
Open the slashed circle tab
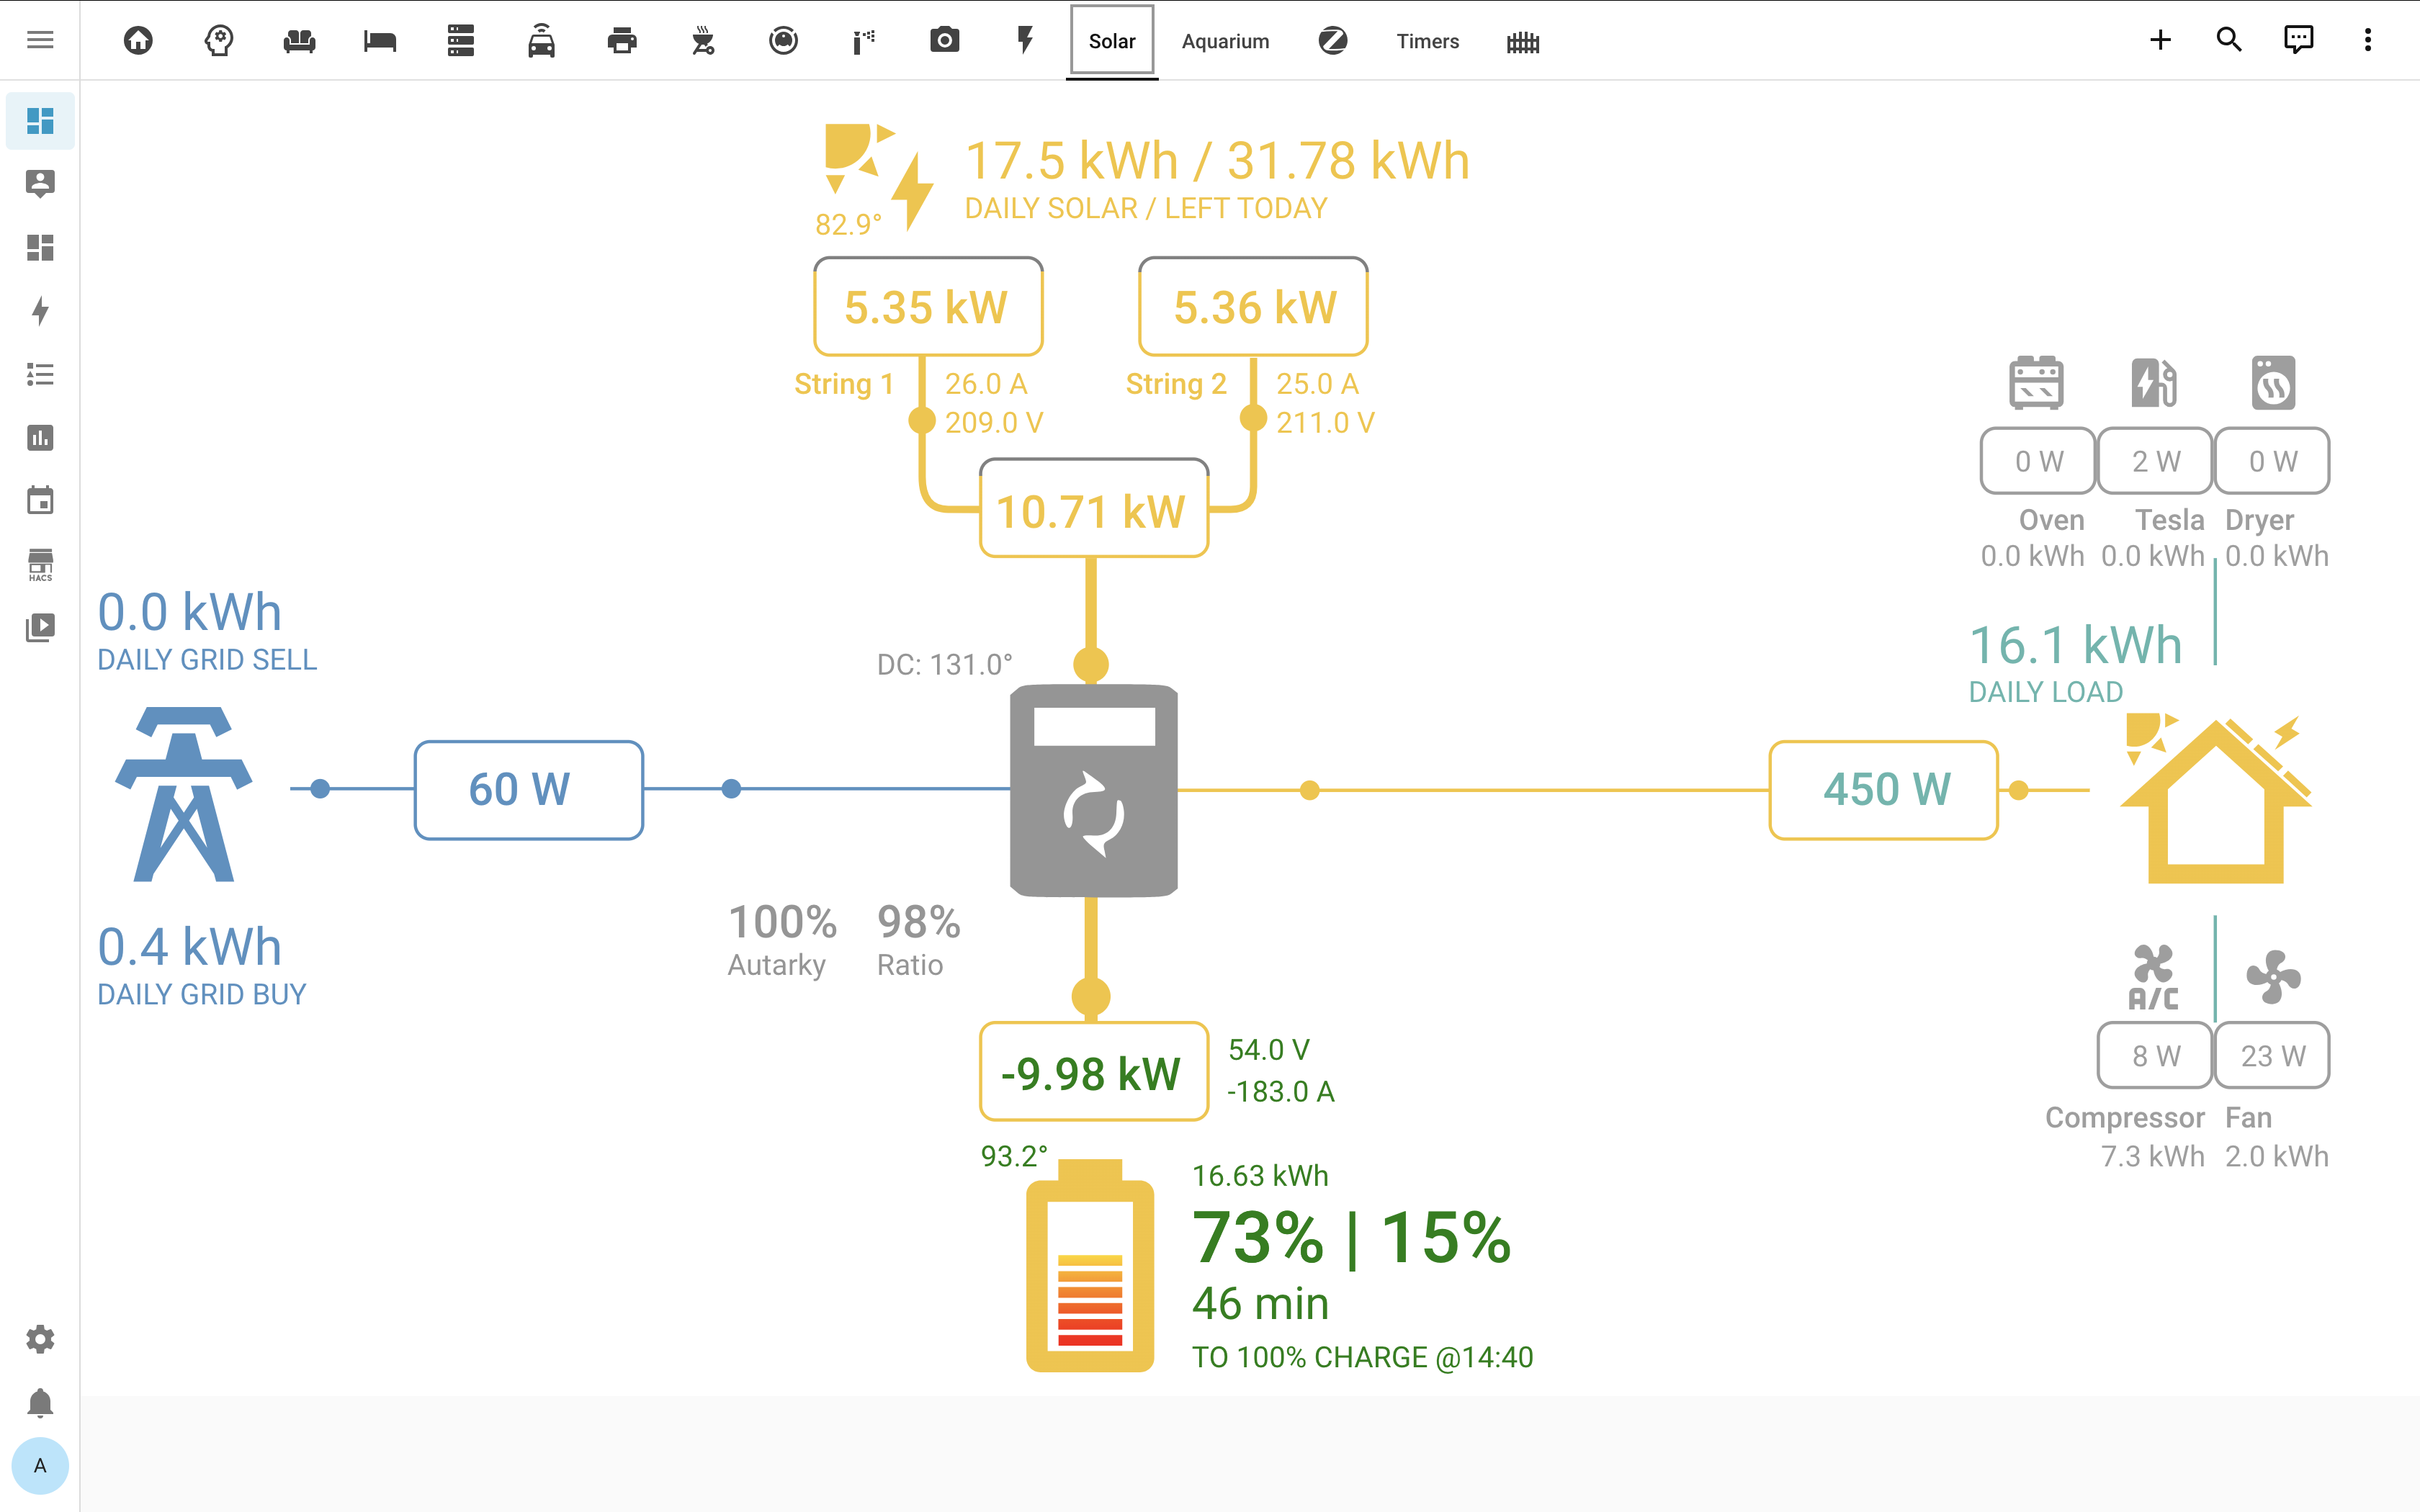click(x=1333, y=40)
